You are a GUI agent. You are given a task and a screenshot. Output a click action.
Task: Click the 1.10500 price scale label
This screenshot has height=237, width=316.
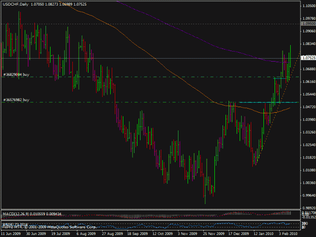pos(309,6)
